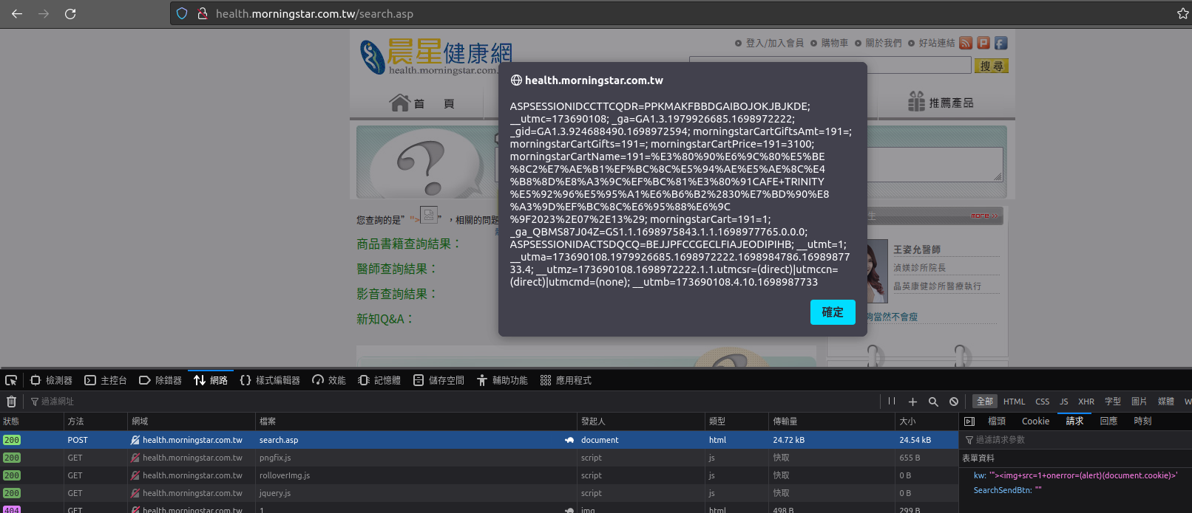Screen dimensions: 1192x513
Task: Switch to the 樣式編輯器 Style Editor panel
Action: point(270,380)
